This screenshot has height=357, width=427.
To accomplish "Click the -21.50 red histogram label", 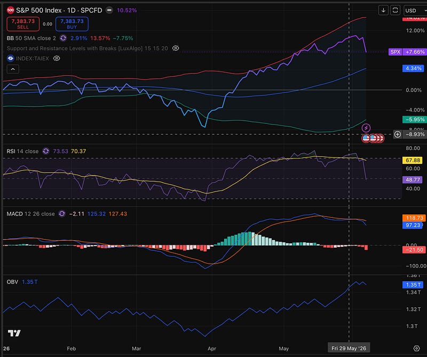I will [414, 250].
